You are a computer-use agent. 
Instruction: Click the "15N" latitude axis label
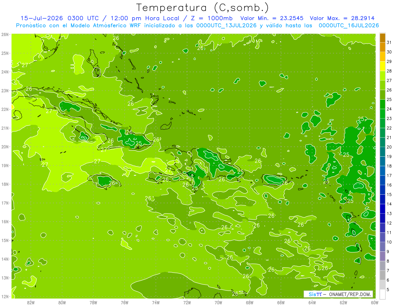point(5,240)
